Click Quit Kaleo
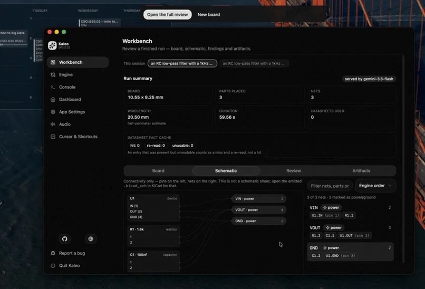Screen dimensions: 425x289 [69, 266]
